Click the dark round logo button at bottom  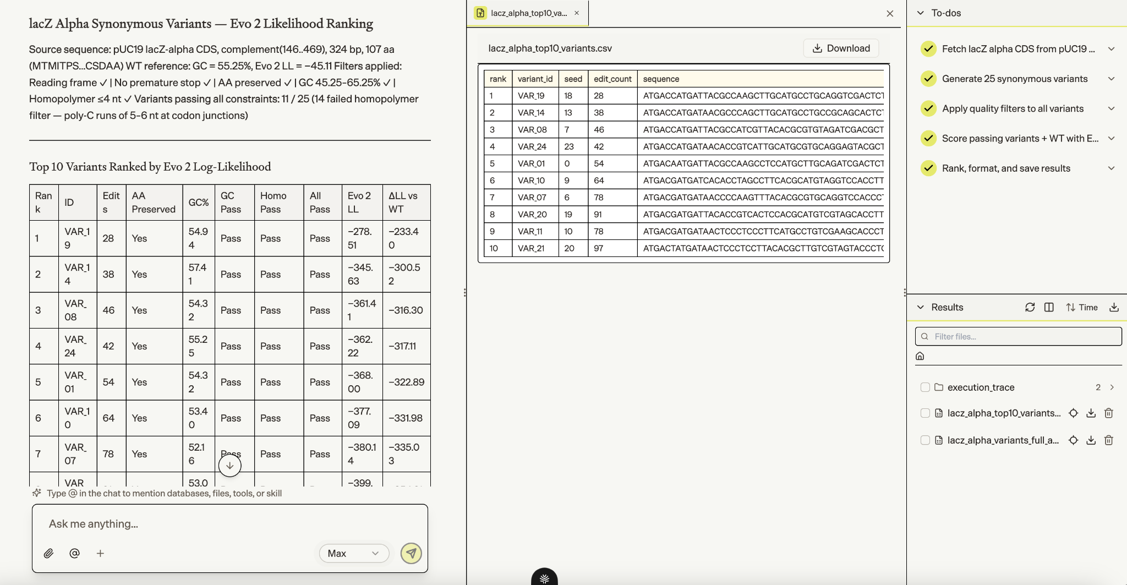pos(544,577)
